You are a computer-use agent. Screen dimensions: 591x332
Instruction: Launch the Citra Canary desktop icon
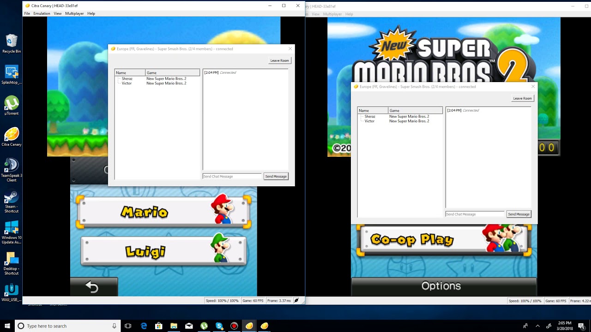click(12, 137)
